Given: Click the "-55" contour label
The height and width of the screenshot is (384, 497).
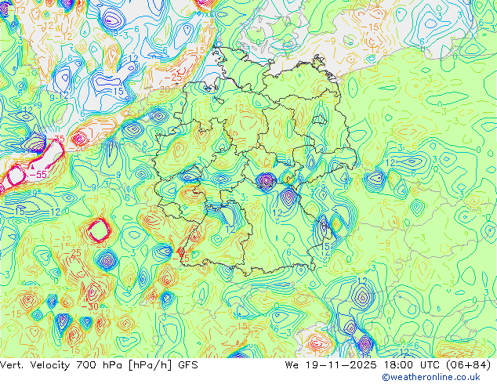Looking at the screenshot, I should tap(38, 174).
